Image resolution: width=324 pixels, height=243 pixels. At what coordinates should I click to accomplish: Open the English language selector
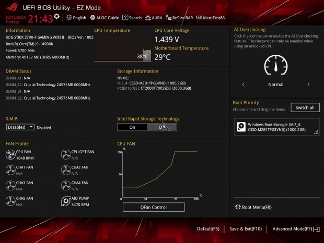(76, 18)
